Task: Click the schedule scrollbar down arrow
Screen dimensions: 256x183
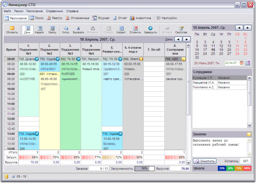Action: pyautogui.click(x=188, y=163)
